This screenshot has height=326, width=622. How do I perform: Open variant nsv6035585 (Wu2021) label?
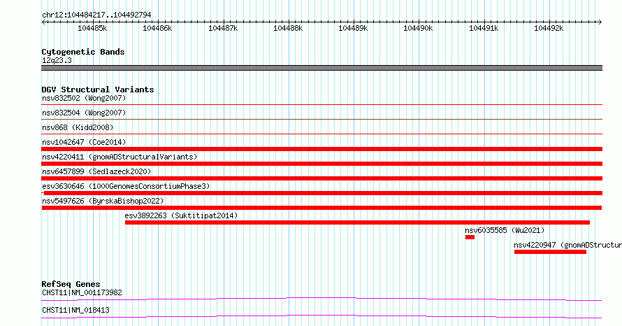tap(505, 230)
